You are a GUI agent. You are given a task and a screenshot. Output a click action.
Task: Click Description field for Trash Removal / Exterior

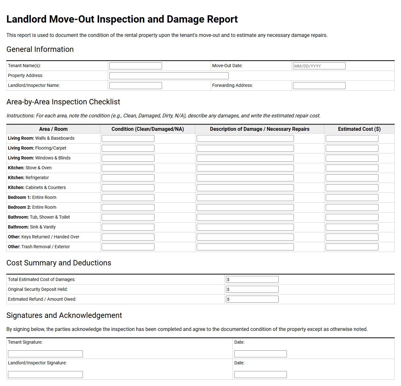pyautogui.click(x=245, y=247)
